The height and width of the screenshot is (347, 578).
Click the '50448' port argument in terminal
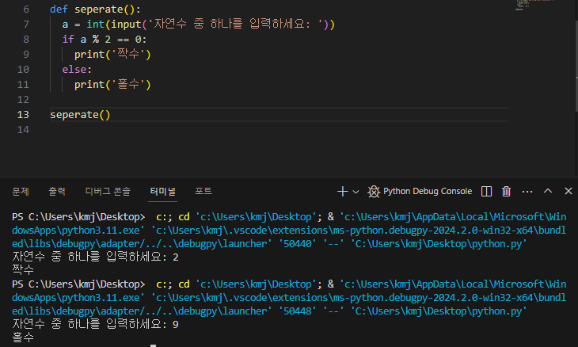[298, 311]
